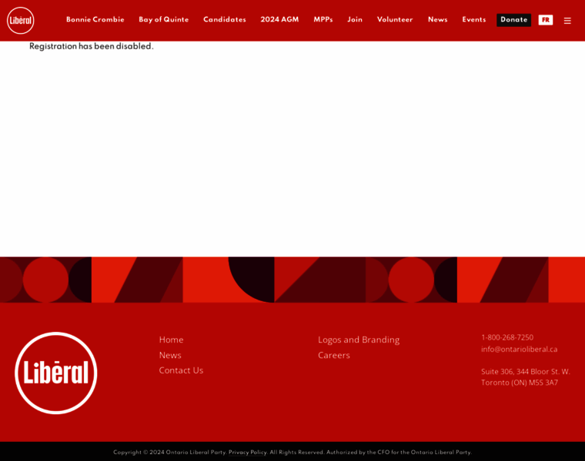
Task: Click the large Liberal footer logo
Action: click(x=56, y=373)
